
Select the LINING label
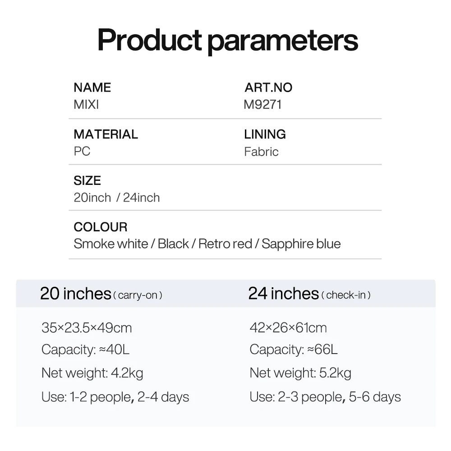(x=265, y=134)
